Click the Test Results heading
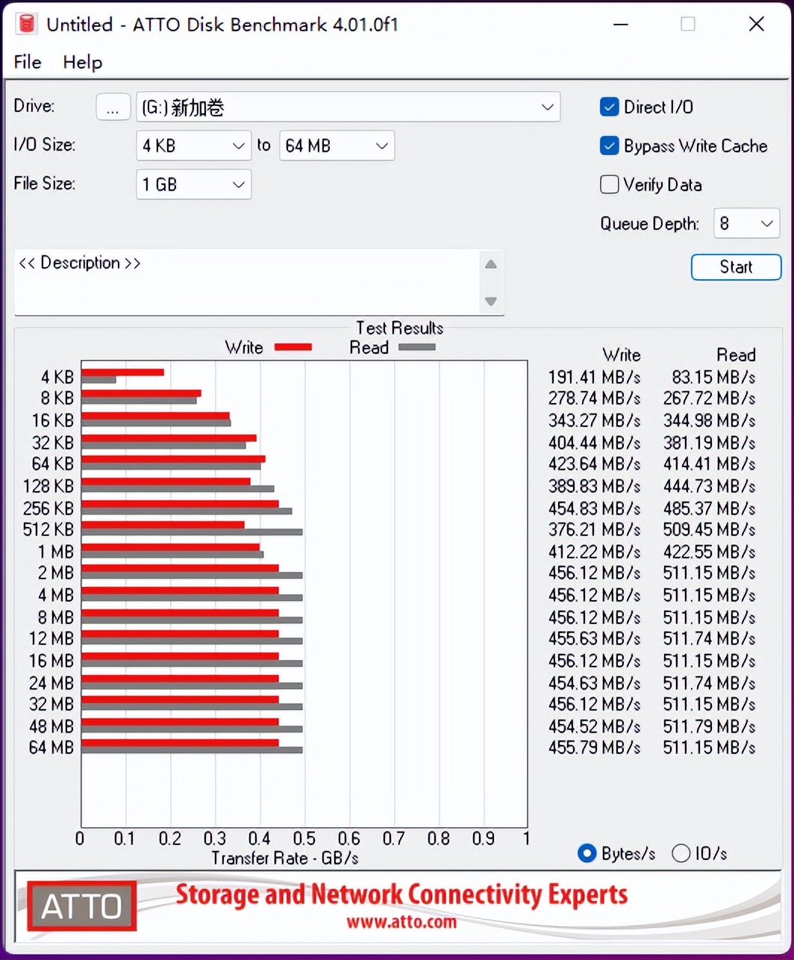 coord(400,328)
